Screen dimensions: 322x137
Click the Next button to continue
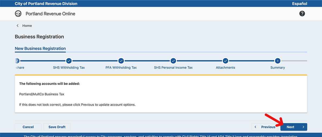point(294,127)
